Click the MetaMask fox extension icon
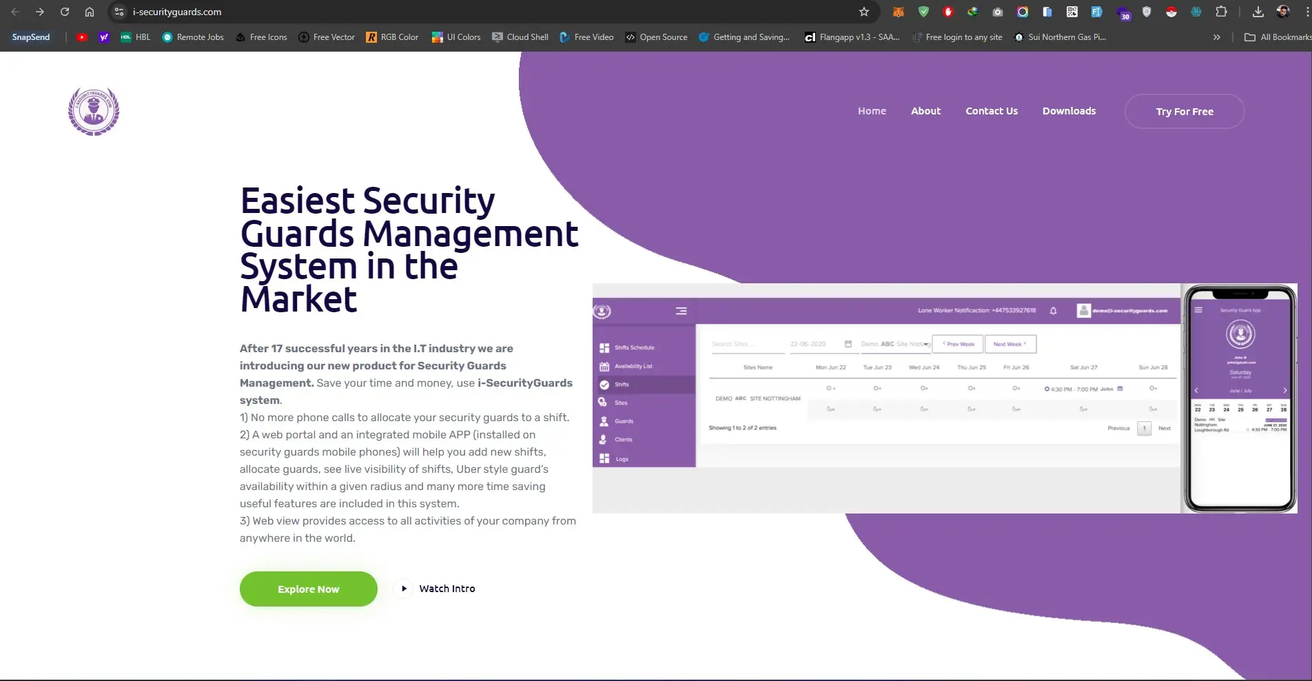This screenshot has height=681, width=1312. pyautogui.click(x=899, y=12)
